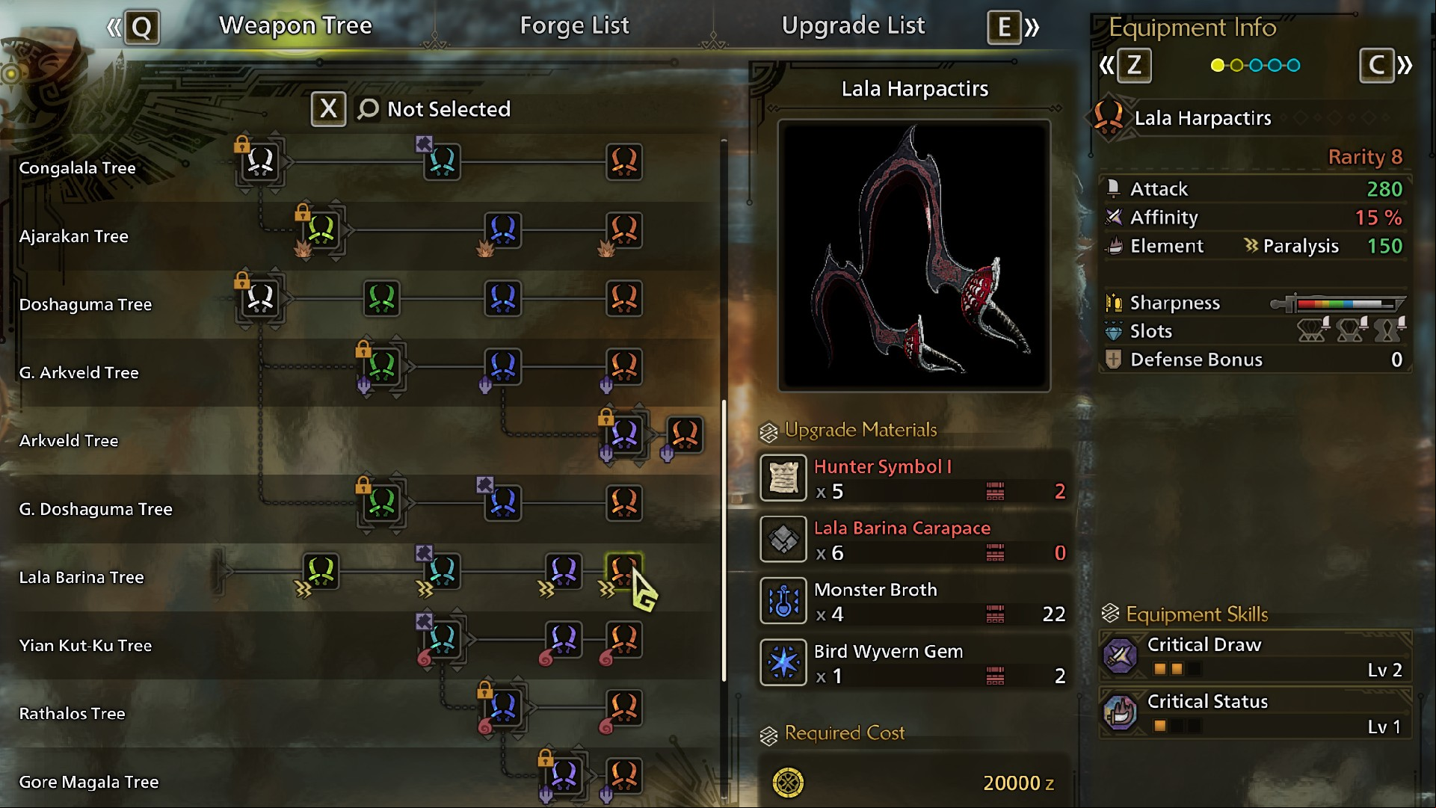The width and height of the screenshot is (1436, 808).
Task: Select the orange Congalala Tree final weapon node
Action: pos(624,161)
